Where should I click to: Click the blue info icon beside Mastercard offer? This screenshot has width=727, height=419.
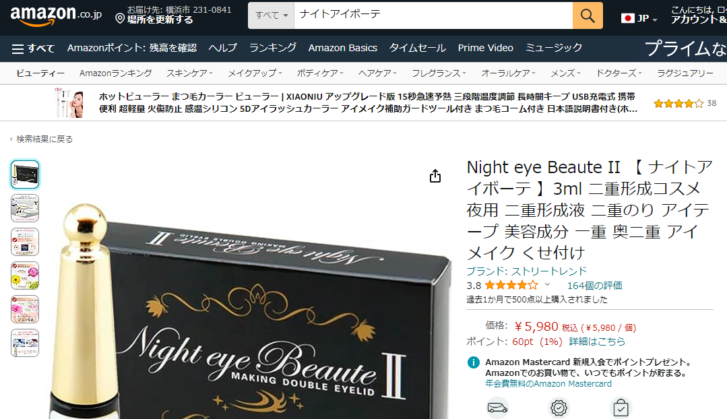pyautogui.click(x=474, y=362)
